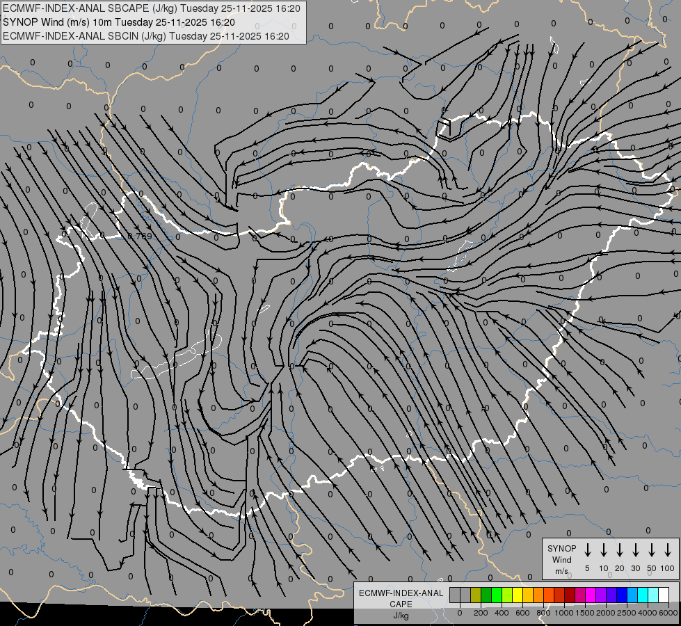
Task: Click the wind arrow above 5 m/s
Action: coord(588,550)
